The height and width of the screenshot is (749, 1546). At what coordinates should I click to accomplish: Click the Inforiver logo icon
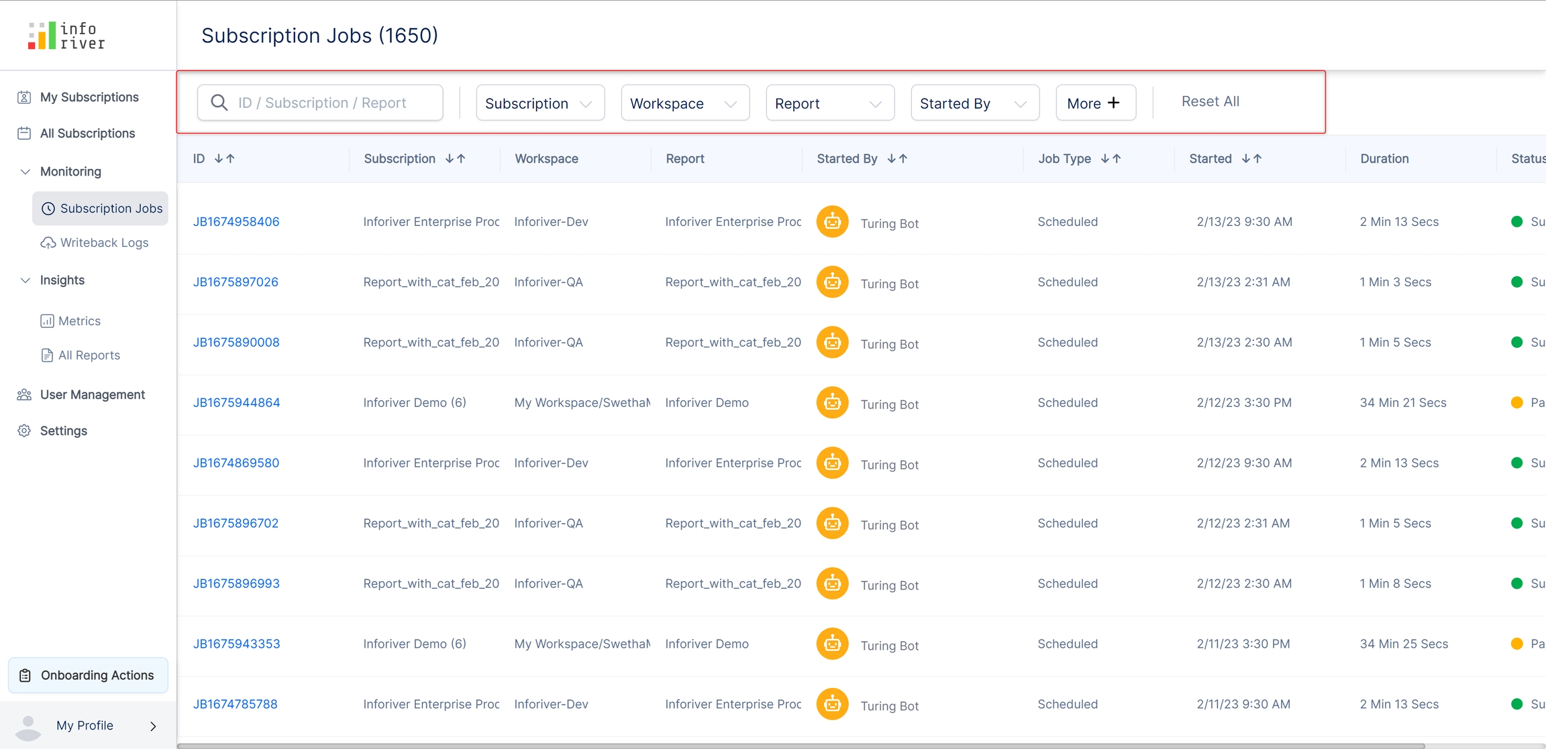[x=42, y=36]
